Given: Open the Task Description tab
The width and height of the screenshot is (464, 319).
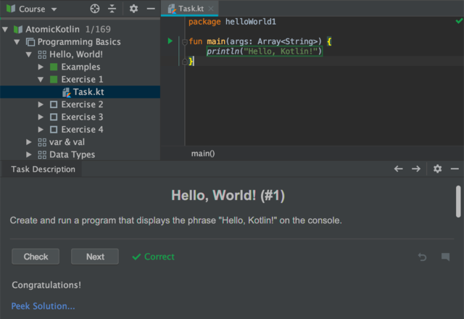Looking at the screenshot, I should click(x=43, y=169).
